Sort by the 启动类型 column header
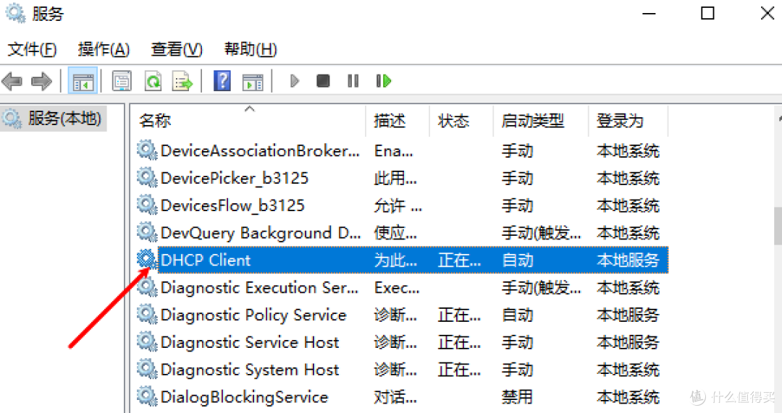This screenshot has height=413, width=782. tap(541, 121)
